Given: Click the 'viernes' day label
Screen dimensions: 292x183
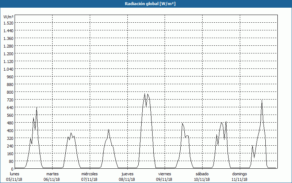Looking at the screenshot, I should pos(165,174).
